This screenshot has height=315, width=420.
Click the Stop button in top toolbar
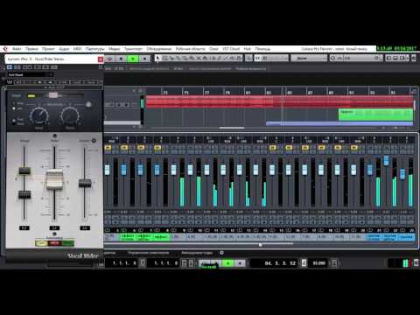coord(121,59)
